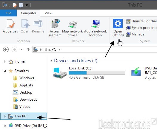Switch to the View ribbon tab
Screen dimensions: 157x129
[x=48, y=13]
